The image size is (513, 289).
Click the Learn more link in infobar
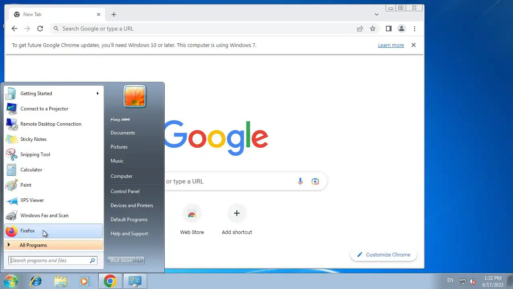point(391,45)
